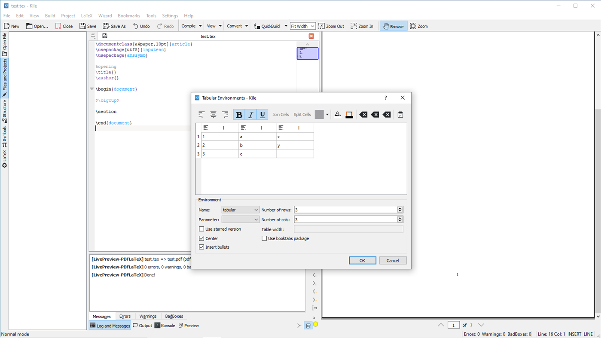
Task: Select center alignment in the tabular dialog
Action: coord(213,114)
